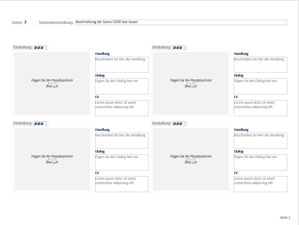The width and height of the screenshot is (299, 225).
Task: Click the Handlung text box of upper-left shot
Action: pos(122,64)
